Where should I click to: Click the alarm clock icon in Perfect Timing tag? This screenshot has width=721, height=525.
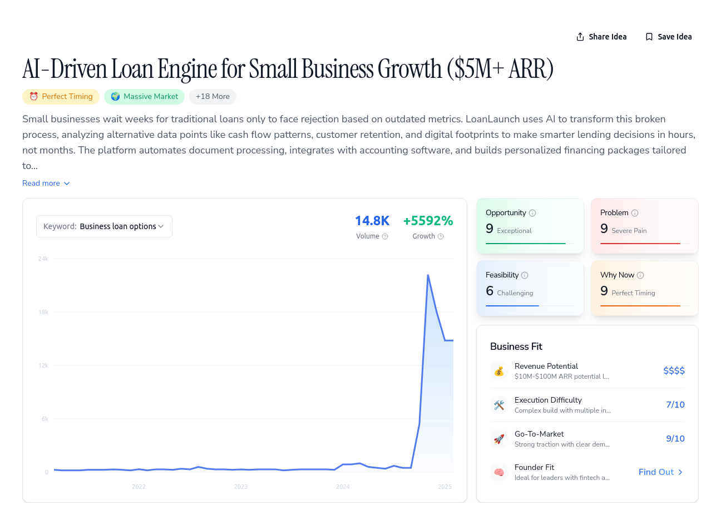(33, 96)
